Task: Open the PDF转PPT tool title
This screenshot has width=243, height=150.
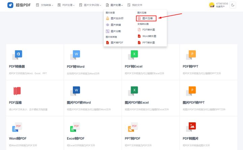Action: [190, 66]
